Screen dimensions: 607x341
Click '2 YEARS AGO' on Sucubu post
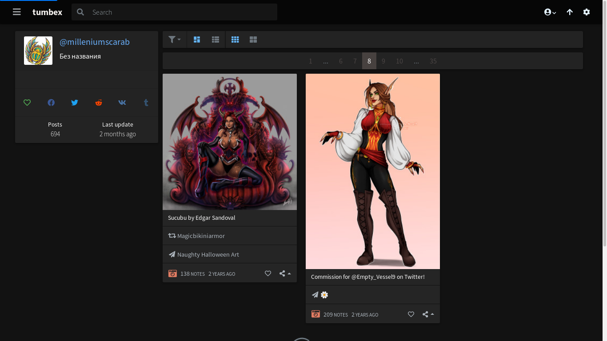(222, 274)
